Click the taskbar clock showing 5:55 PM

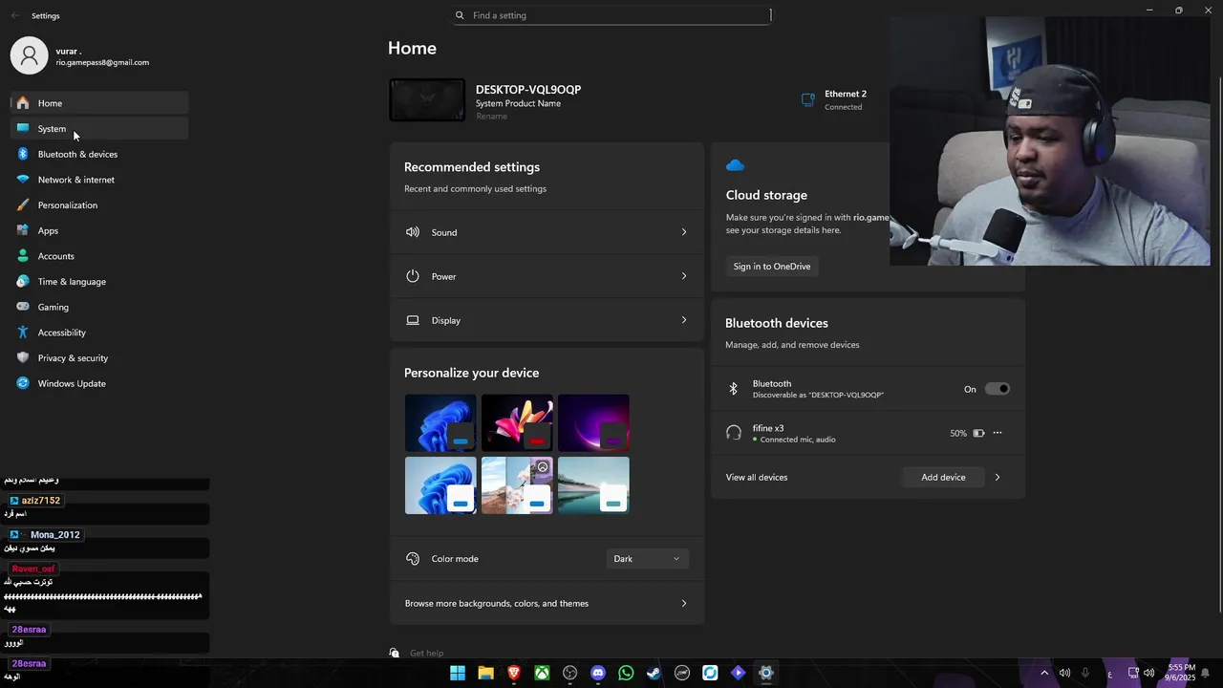click(1181, 673)
